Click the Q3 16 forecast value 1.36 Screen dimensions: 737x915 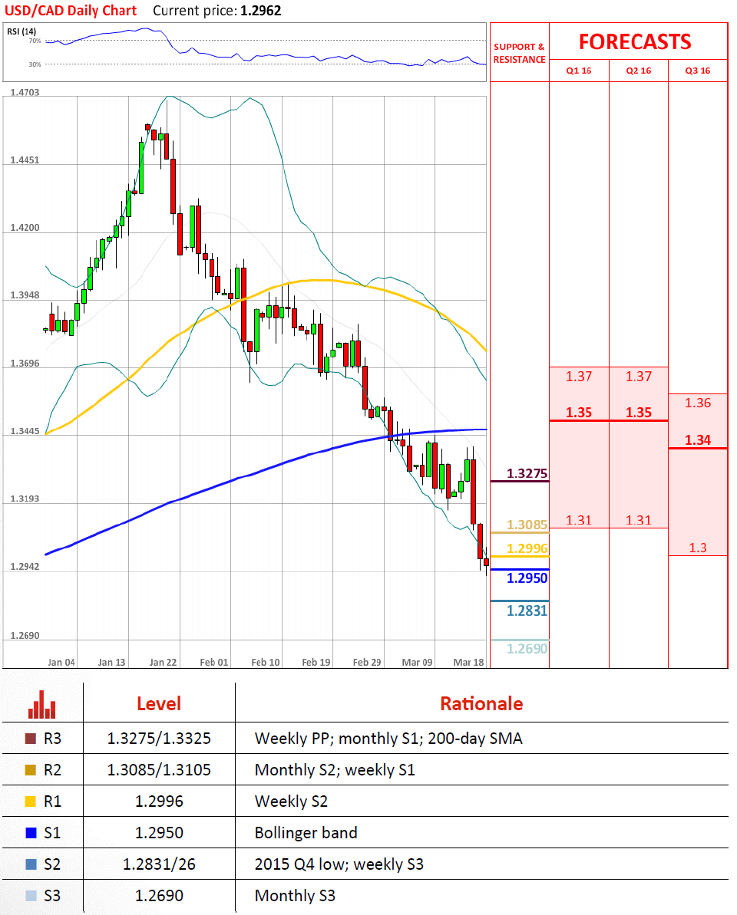(x=698, y=403)
